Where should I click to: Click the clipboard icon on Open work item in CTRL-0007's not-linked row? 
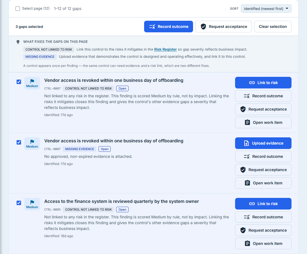click(x=247, y=122)
